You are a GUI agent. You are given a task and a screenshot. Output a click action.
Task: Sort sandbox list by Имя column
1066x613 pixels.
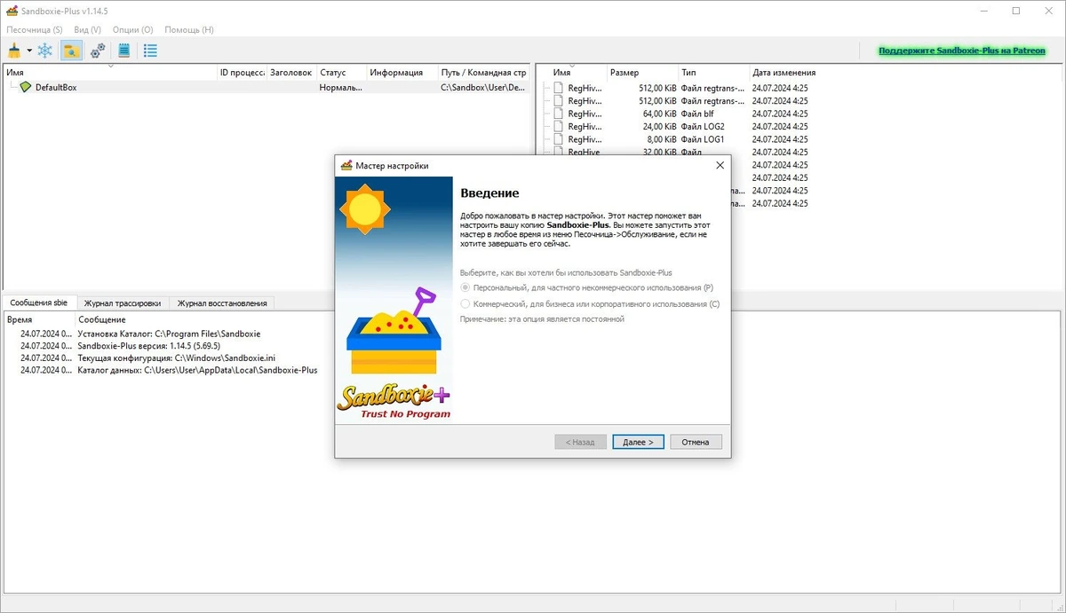pyautogui.click(x=110, y=73)
